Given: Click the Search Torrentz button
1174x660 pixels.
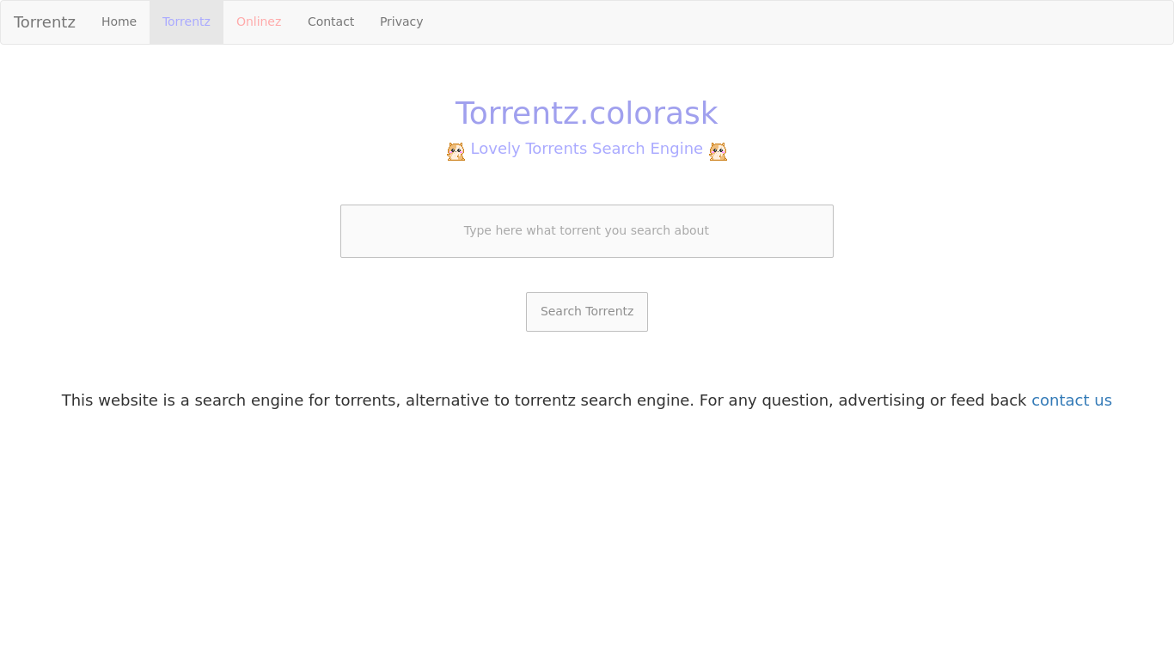Looking at the screenshot, I should [587, 312].
